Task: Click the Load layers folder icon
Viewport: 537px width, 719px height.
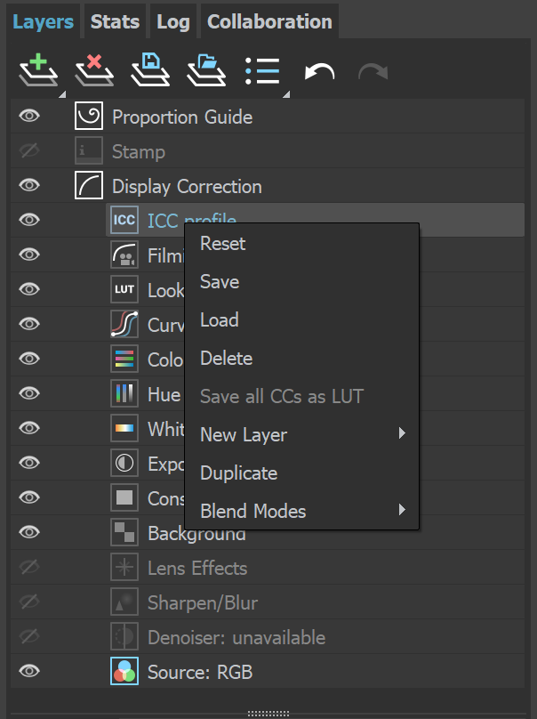Action: coord(206,70)
